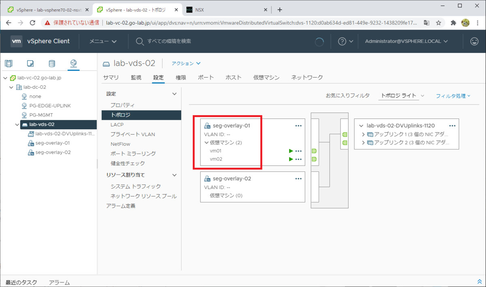Open the フィルタ処理 dropdown
This screenshot has height=287, width=486.
click(x=453, y=96)
